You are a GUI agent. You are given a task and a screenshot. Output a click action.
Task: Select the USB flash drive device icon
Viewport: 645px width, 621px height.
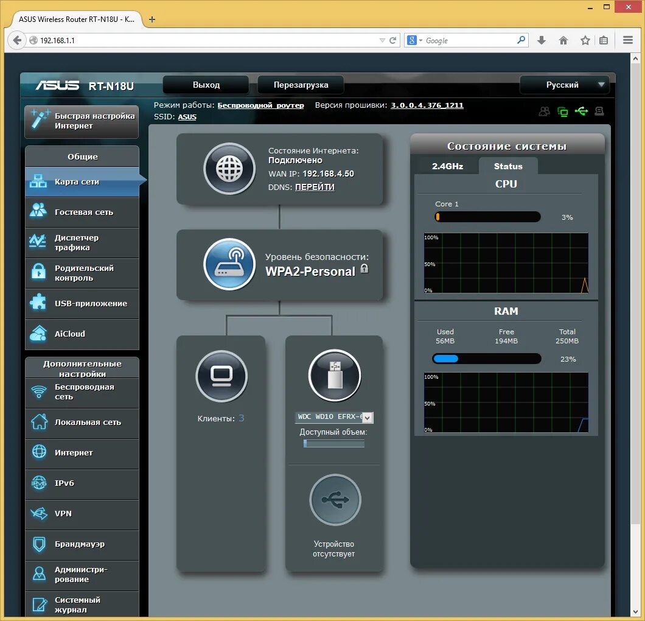tap(335, 375)
